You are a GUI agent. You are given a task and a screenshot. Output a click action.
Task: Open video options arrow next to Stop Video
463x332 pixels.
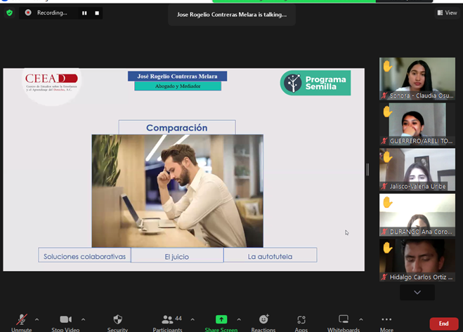click(84, 319)
